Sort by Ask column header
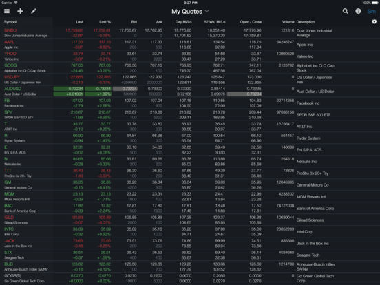Screen dimensions: 380x285 159,22
